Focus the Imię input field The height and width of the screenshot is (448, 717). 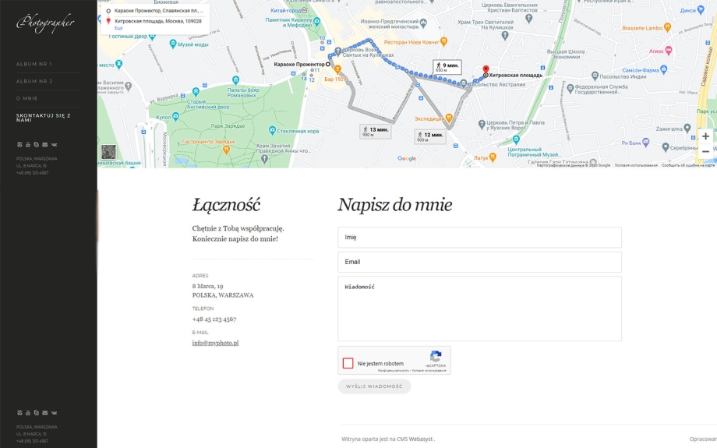(479, 237)
